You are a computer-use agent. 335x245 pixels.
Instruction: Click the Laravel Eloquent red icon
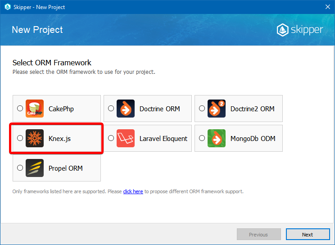(x=126, y=138)
